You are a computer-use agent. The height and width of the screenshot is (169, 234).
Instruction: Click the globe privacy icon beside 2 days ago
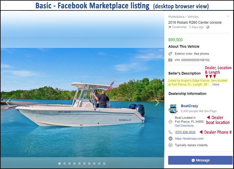pos(208,27)
